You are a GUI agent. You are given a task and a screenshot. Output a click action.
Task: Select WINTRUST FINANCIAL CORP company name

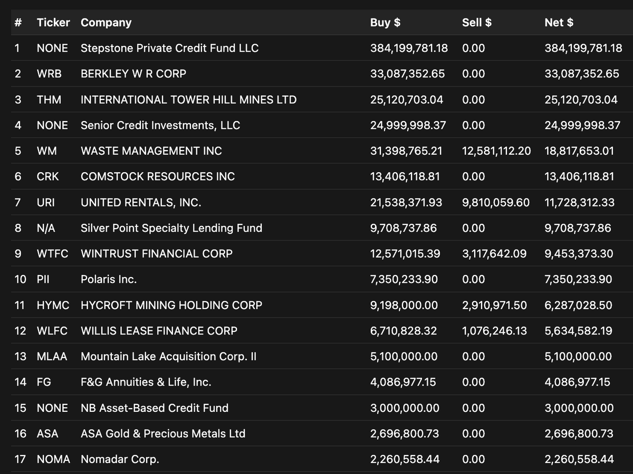(x=157, y=254)
